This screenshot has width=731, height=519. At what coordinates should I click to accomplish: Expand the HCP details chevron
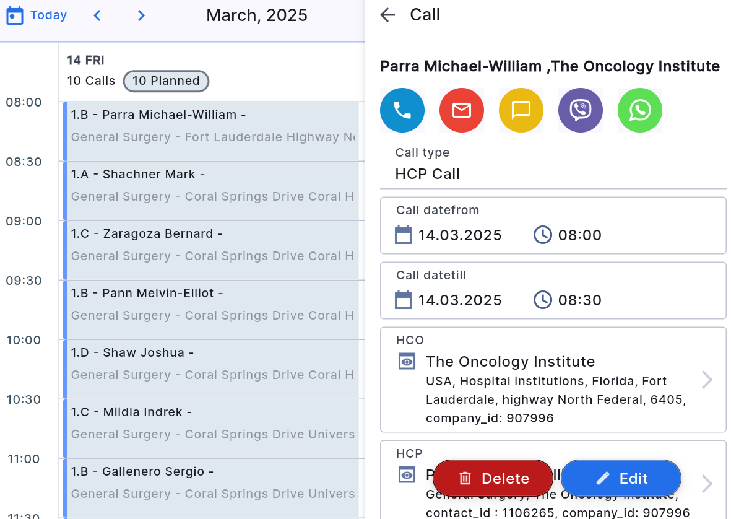(707, 483)
